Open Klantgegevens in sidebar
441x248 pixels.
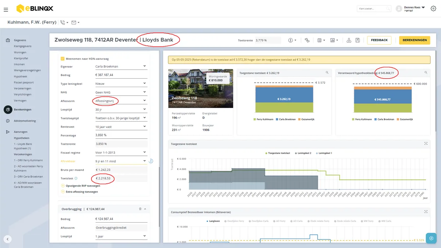coord(22,46)
